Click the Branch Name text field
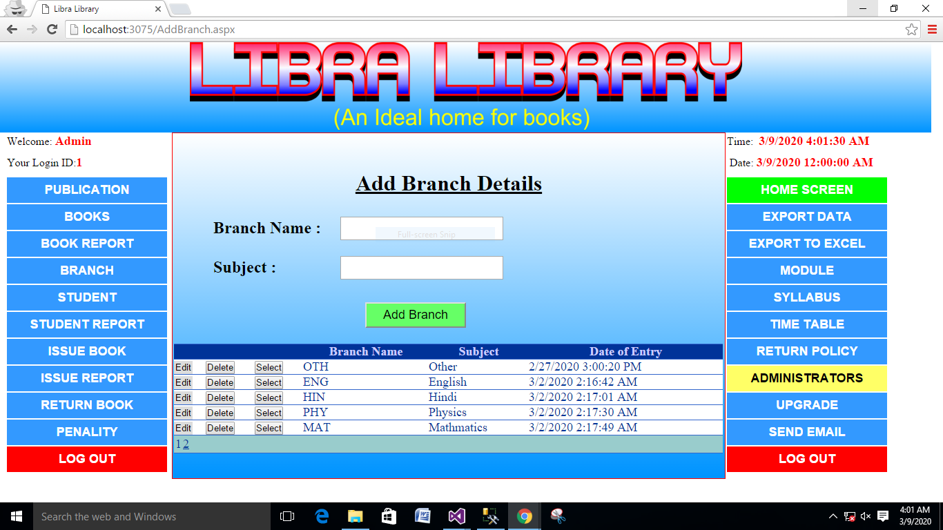 click(421, 228)
